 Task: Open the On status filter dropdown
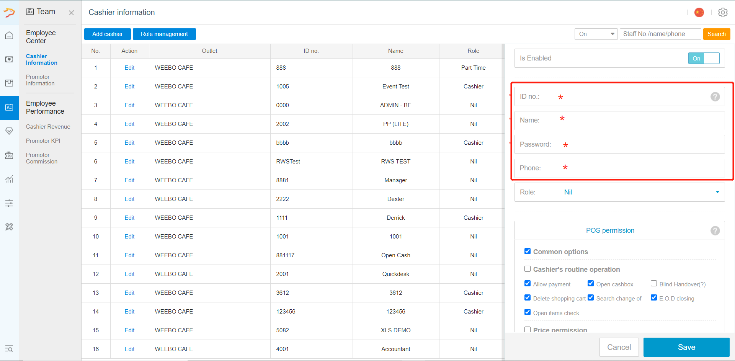click(596, 34)
